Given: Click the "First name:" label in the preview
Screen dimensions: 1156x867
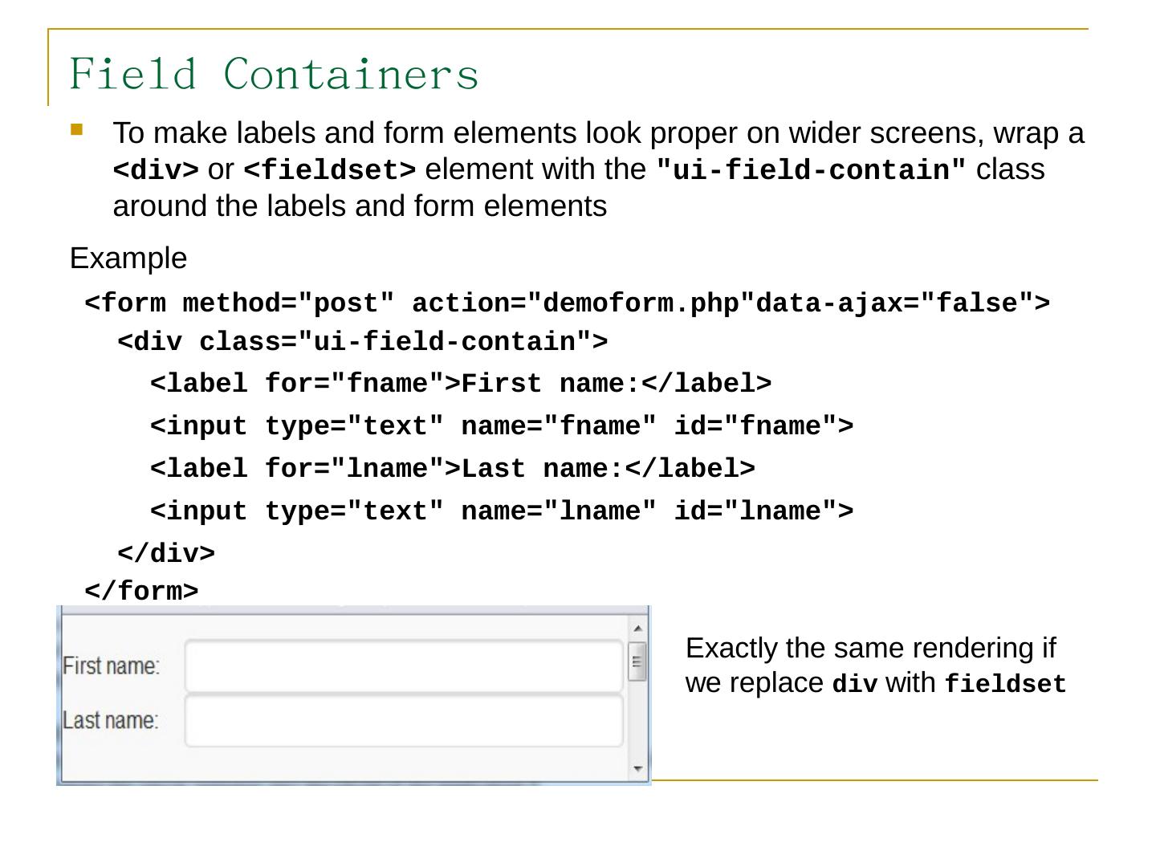Looking at the screenshot, I should 112,666.
